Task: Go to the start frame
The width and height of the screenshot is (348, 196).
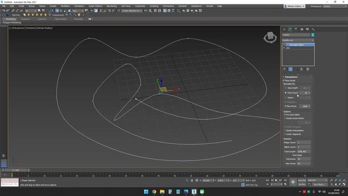Action: pos(268,180)
